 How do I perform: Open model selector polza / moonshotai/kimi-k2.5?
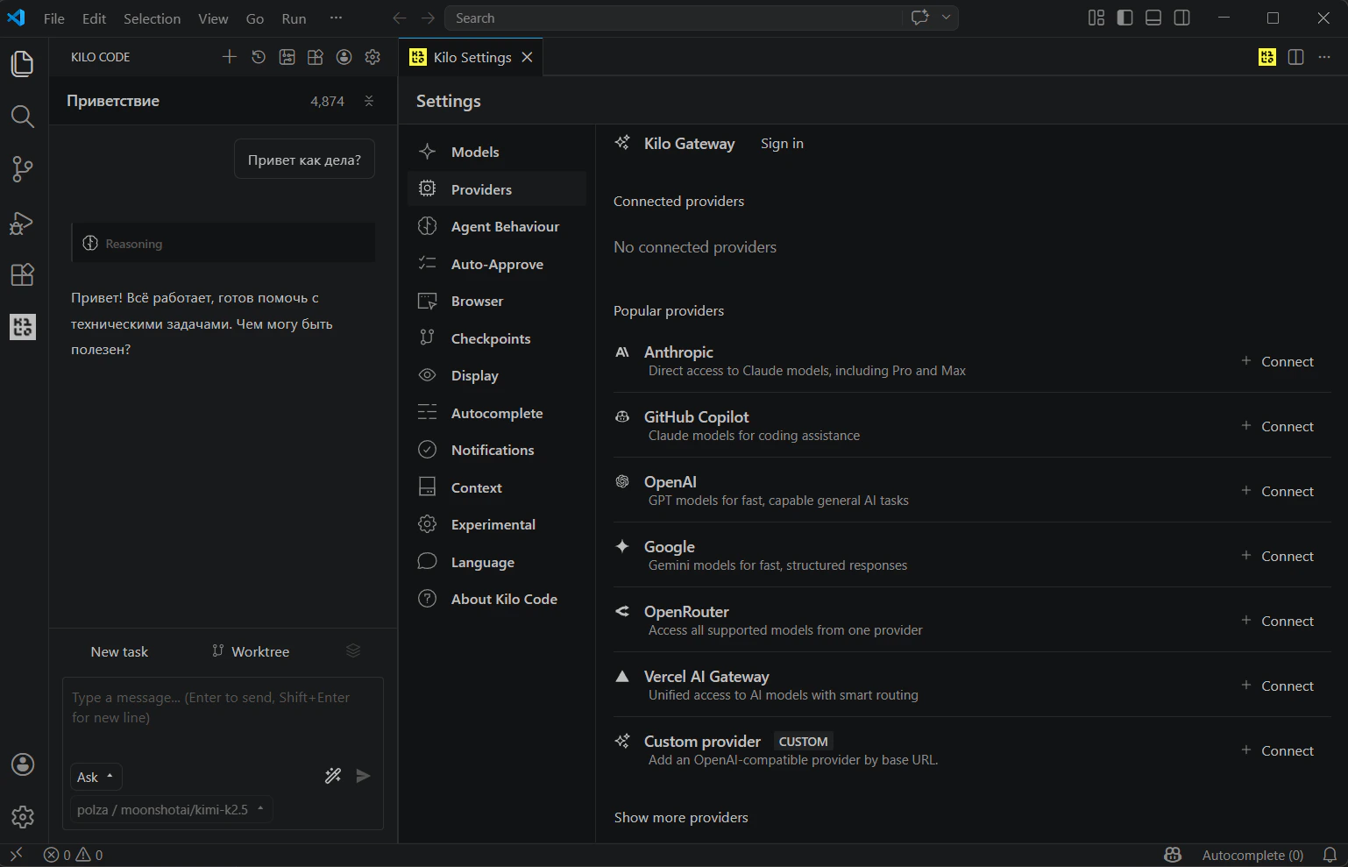pos(171,809)
